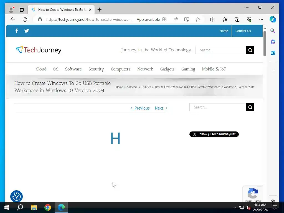Open the muted volume tray icon
Screen dimensions: 284x213
[x=248, y=207]
